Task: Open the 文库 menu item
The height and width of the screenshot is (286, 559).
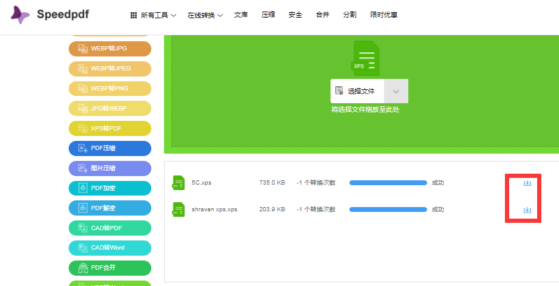Action: 241,15
